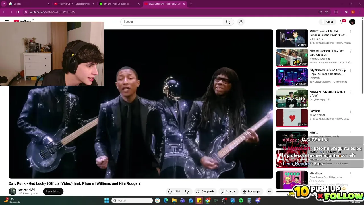Open Chrome tab search dropdown
364x205 pixels.
pyautogui.click(x=4, y=4)
